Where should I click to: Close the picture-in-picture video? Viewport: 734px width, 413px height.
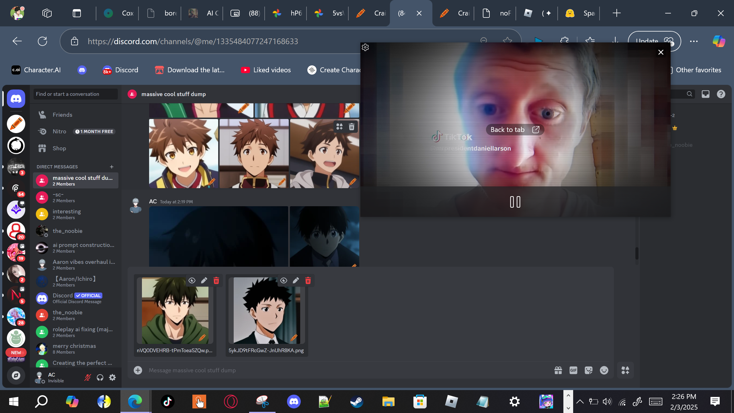661,52
